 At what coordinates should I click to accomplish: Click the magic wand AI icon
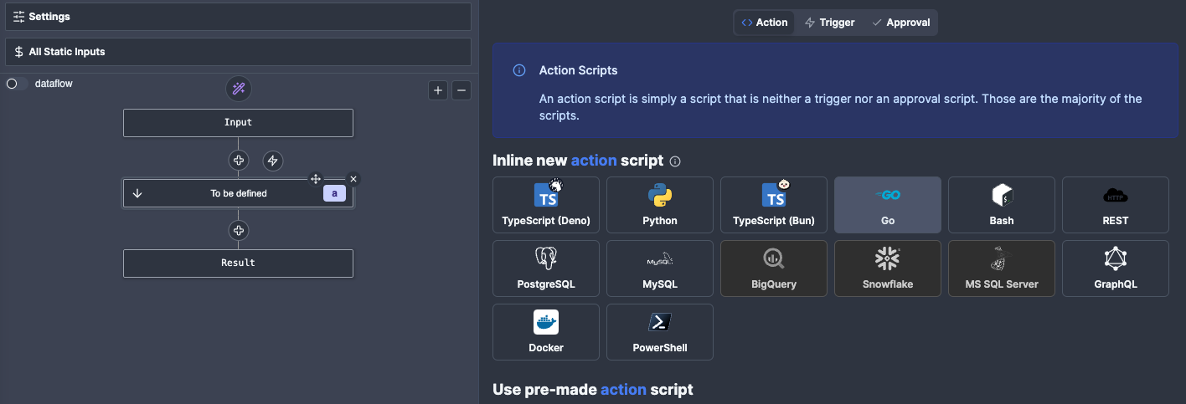[x=239, y=89]
